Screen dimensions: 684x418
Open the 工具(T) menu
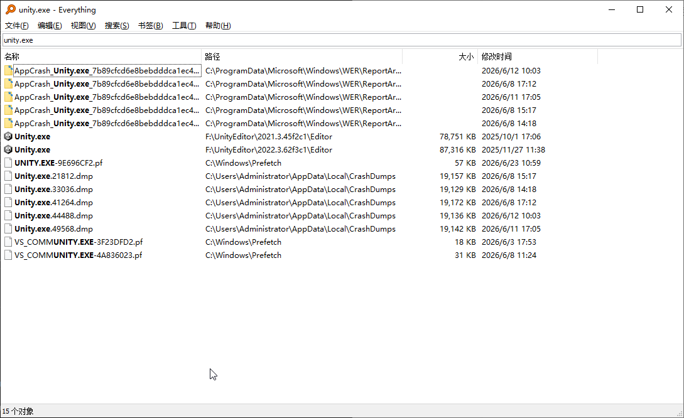point(184,26)
